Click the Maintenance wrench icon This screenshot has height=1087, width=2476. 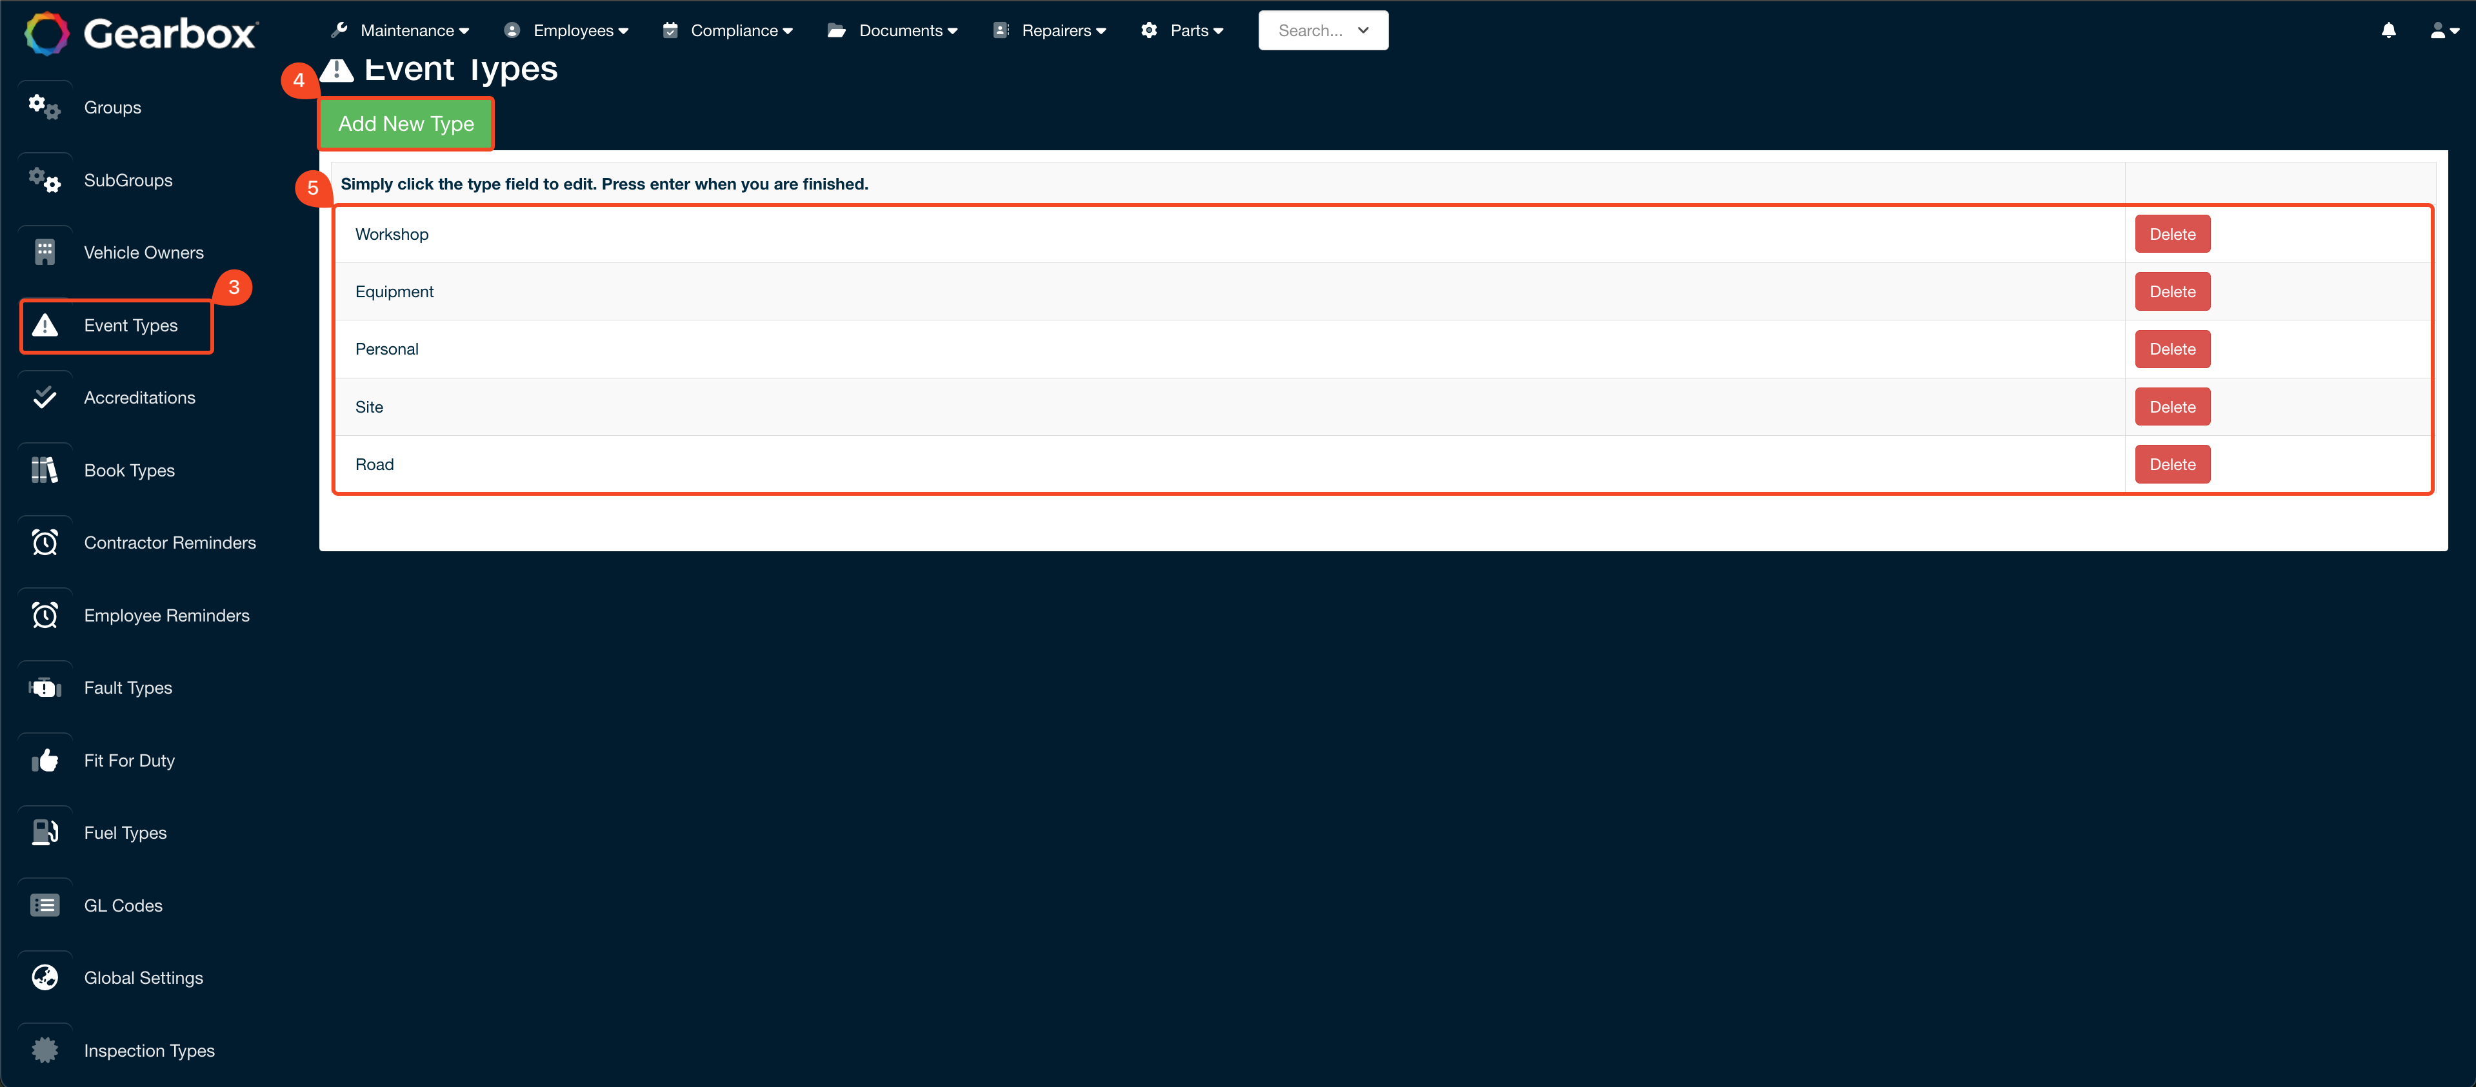(338, 30)
